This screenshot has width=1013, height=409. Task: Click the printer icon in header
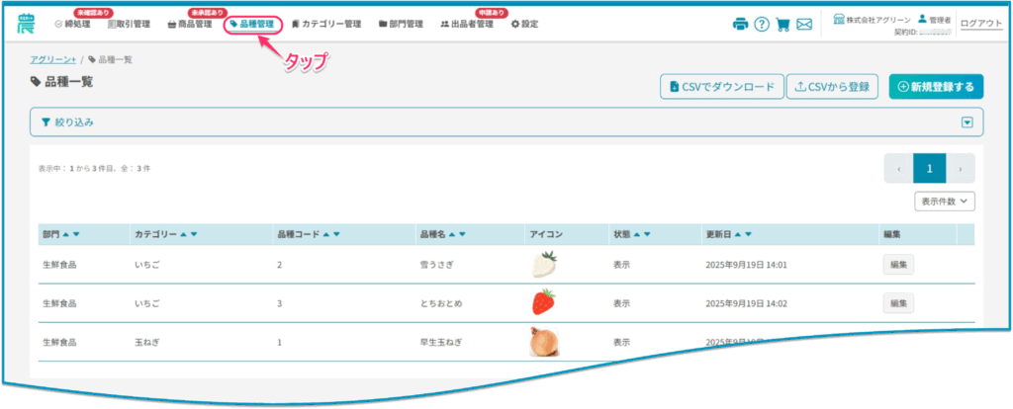click(x=740, y=25)
